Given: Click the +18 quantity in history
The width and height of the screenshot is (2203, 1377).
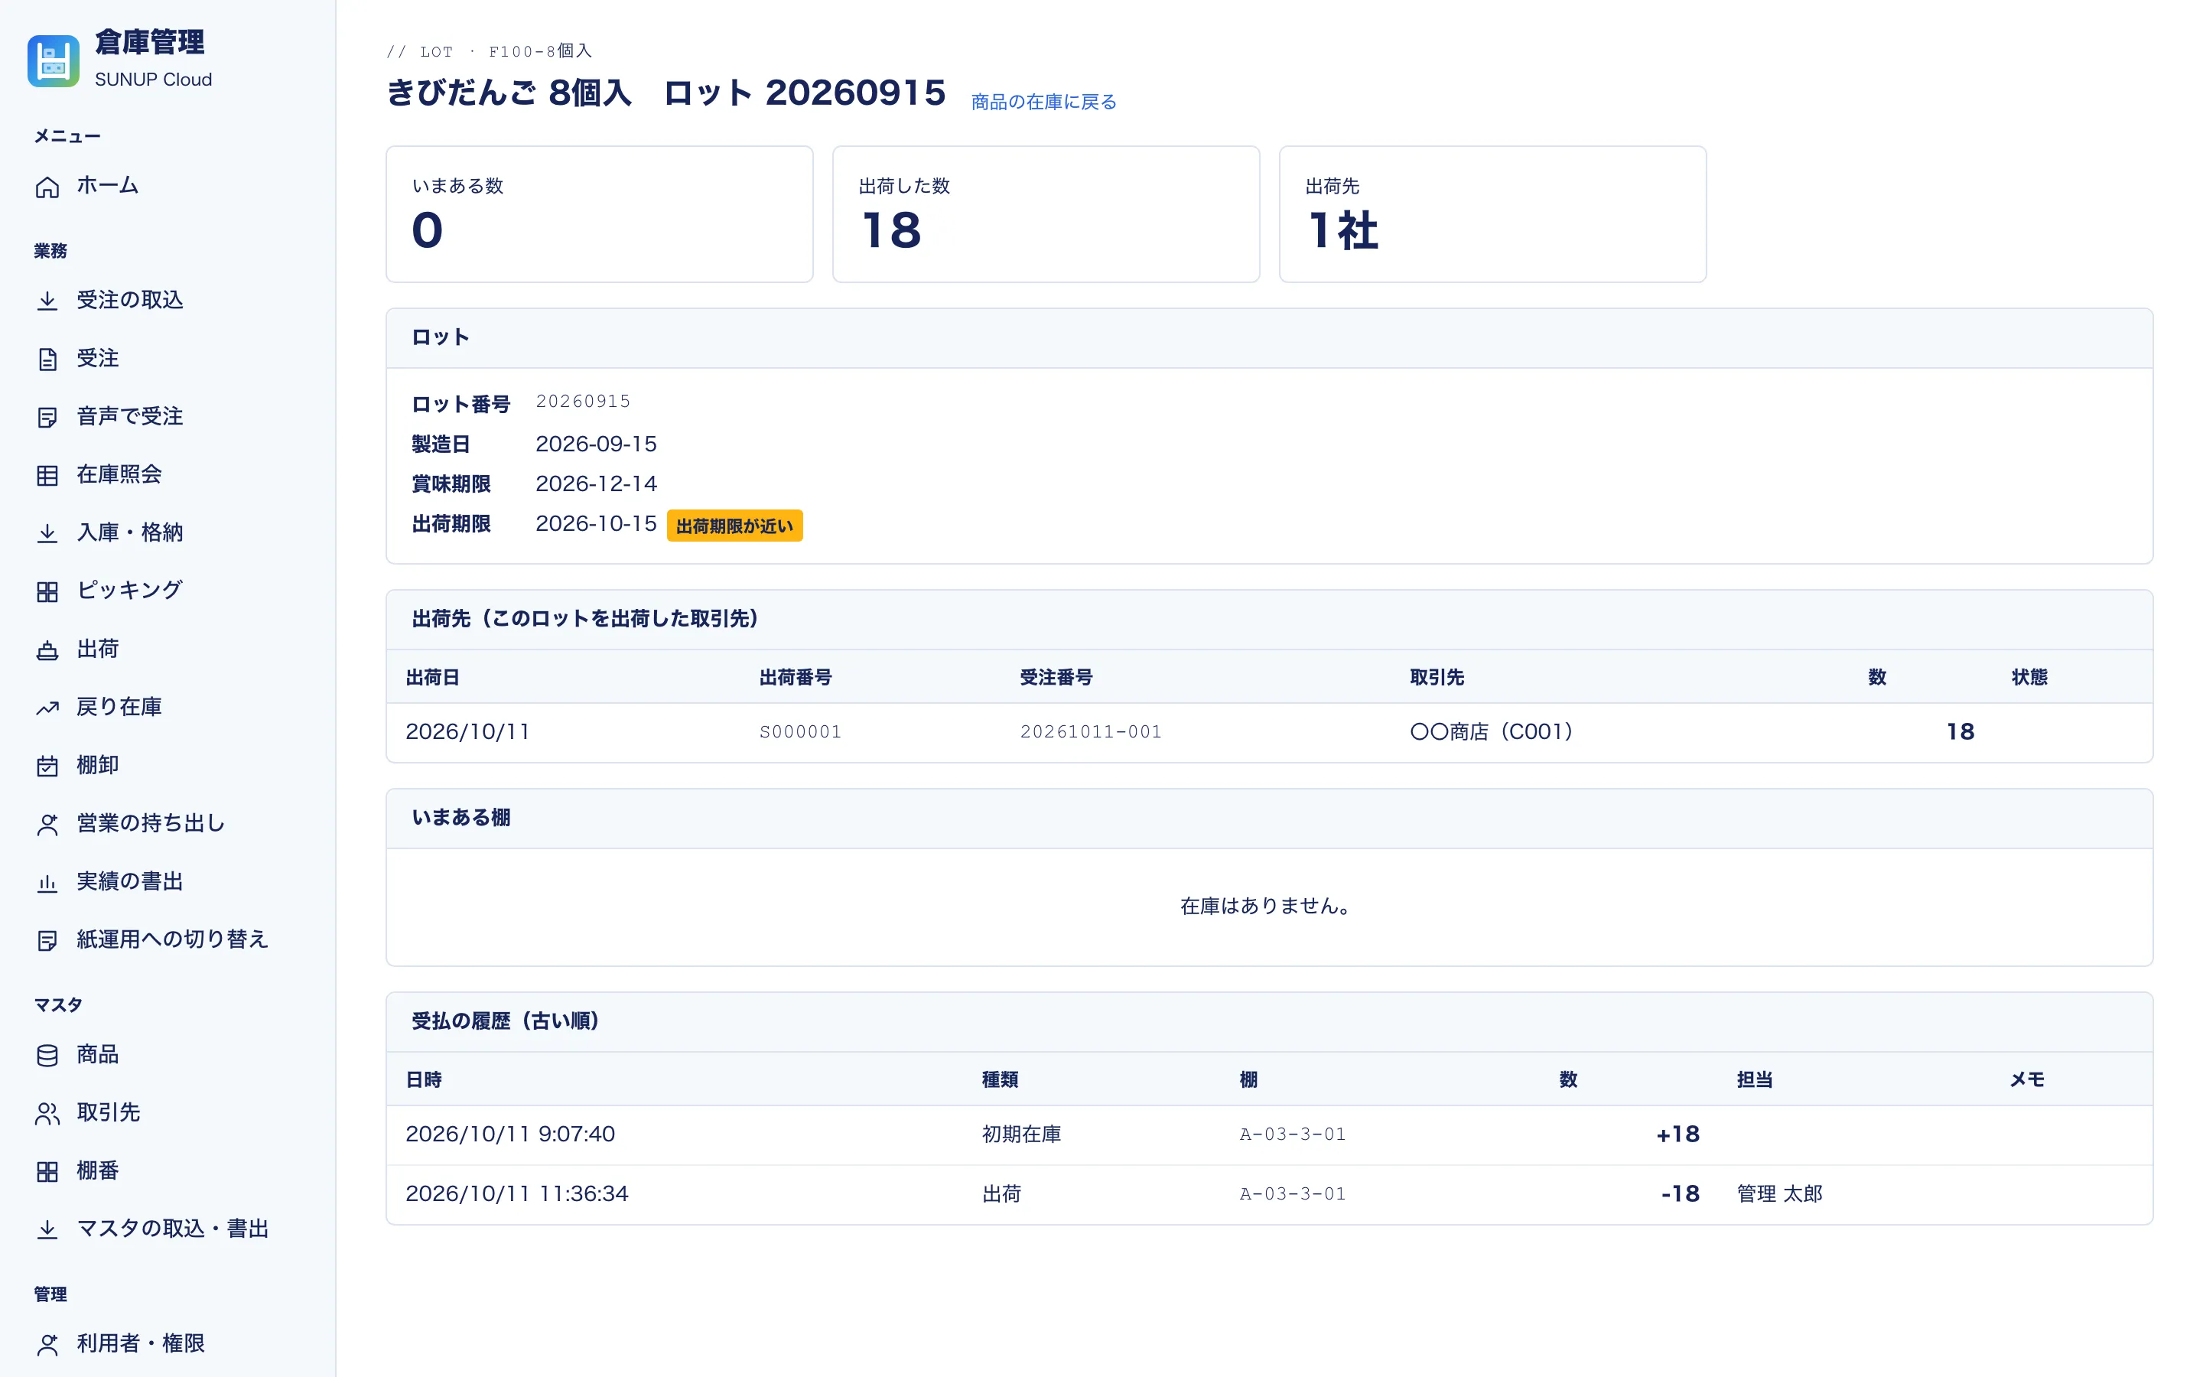Looking at the screenshot, I should [x=1677, y=1134].
